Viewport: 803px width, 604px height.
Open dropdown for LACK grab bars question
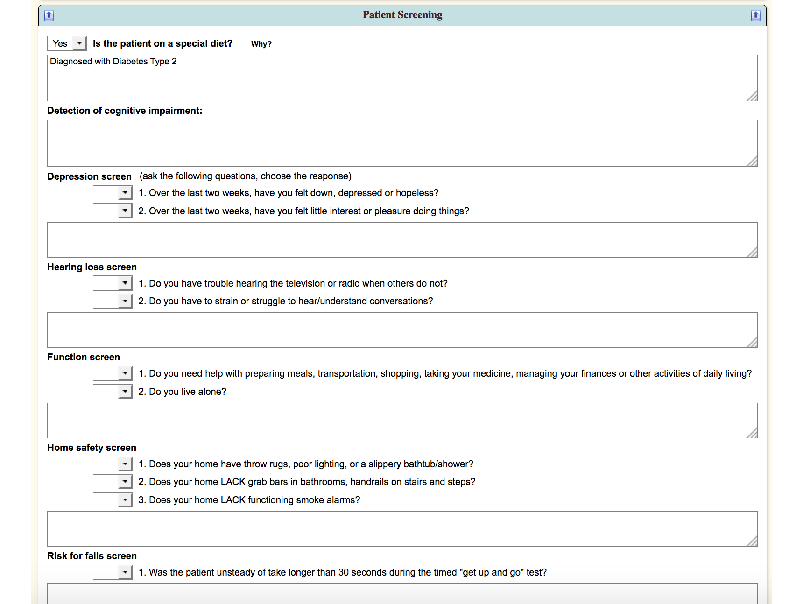[x=113, y=482]
